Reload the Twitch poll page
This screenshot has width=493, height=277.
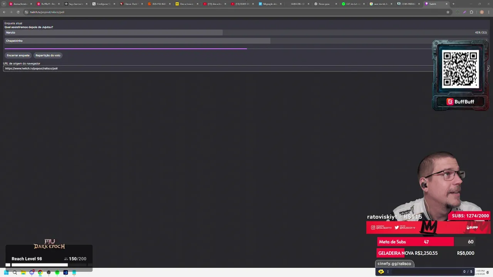[18, 12]
